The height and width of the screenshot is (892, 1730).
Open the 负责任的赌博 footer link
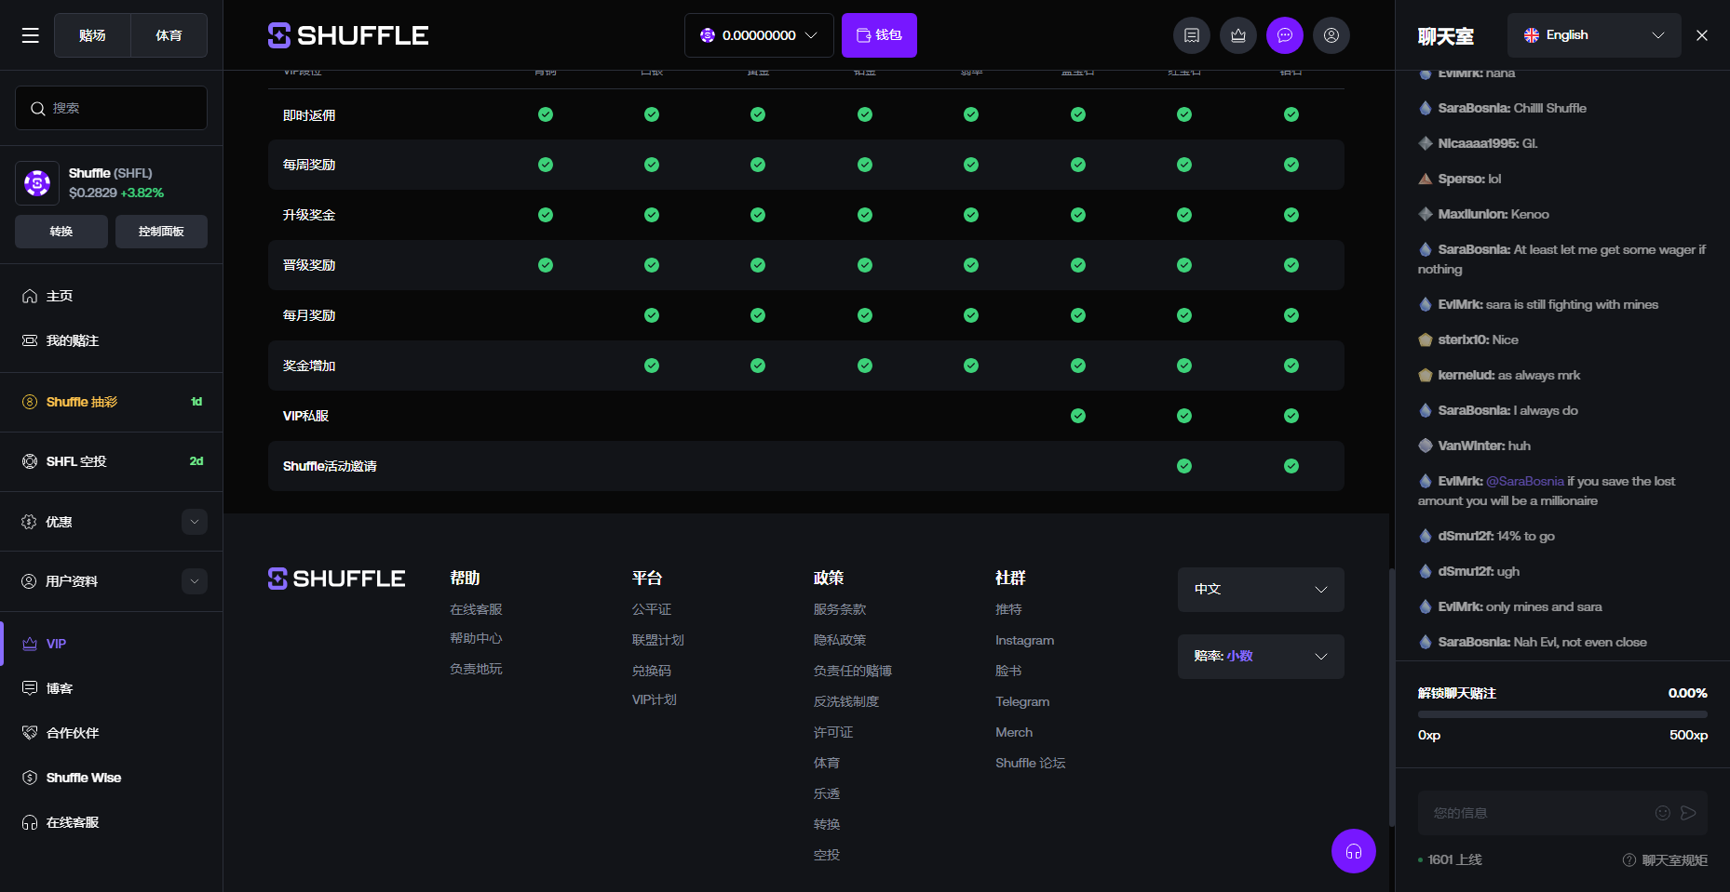[x=853, y=671]
